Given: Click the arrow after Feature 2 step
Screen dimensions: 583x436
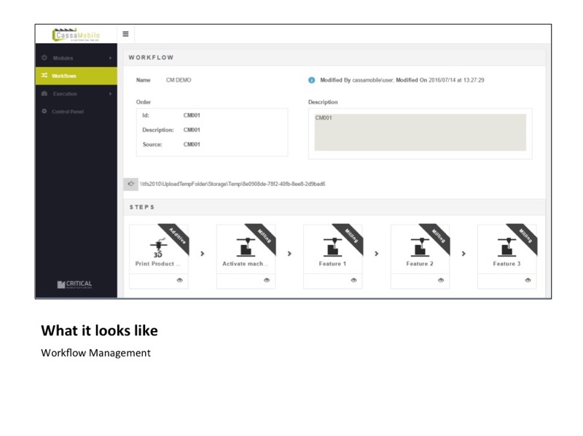Looking at the screenshot, I should (463, 254).
